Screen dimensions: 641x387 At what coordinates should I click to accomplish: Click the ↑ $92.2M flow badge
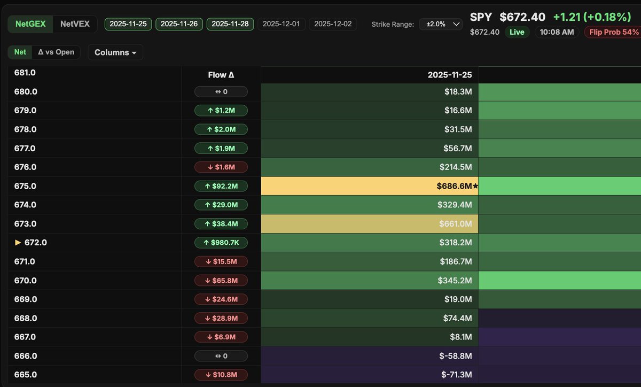coord(221,186)
